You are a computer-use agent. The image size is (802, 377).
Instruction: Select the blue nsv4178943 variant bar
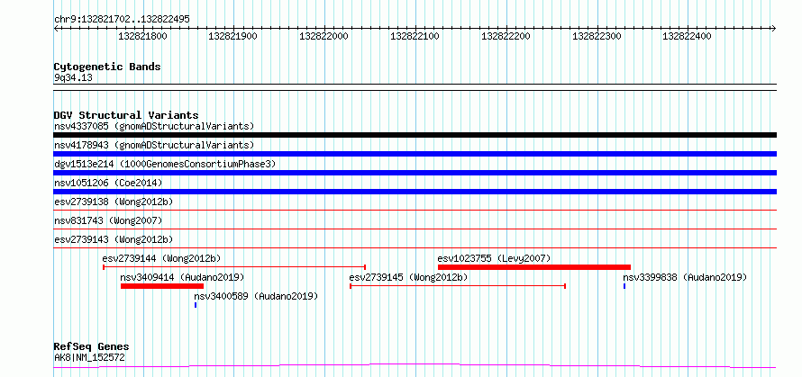(415, 154)
